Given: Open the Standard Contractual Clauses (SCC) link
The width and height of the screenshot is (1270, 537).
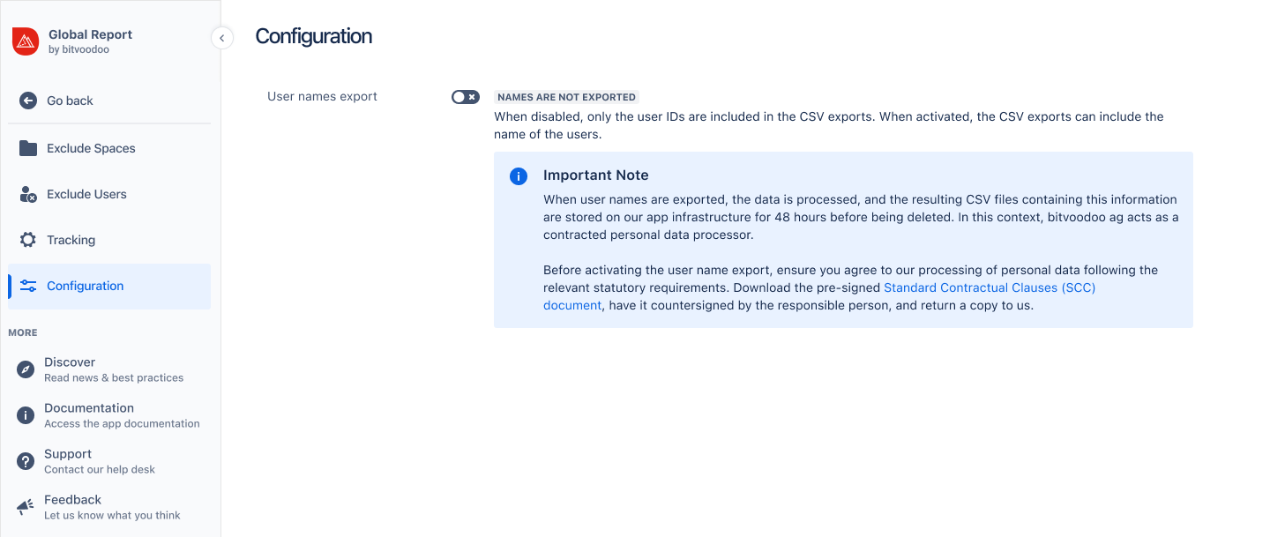Looking at the screenshot, I should click(x=989, y=287).
